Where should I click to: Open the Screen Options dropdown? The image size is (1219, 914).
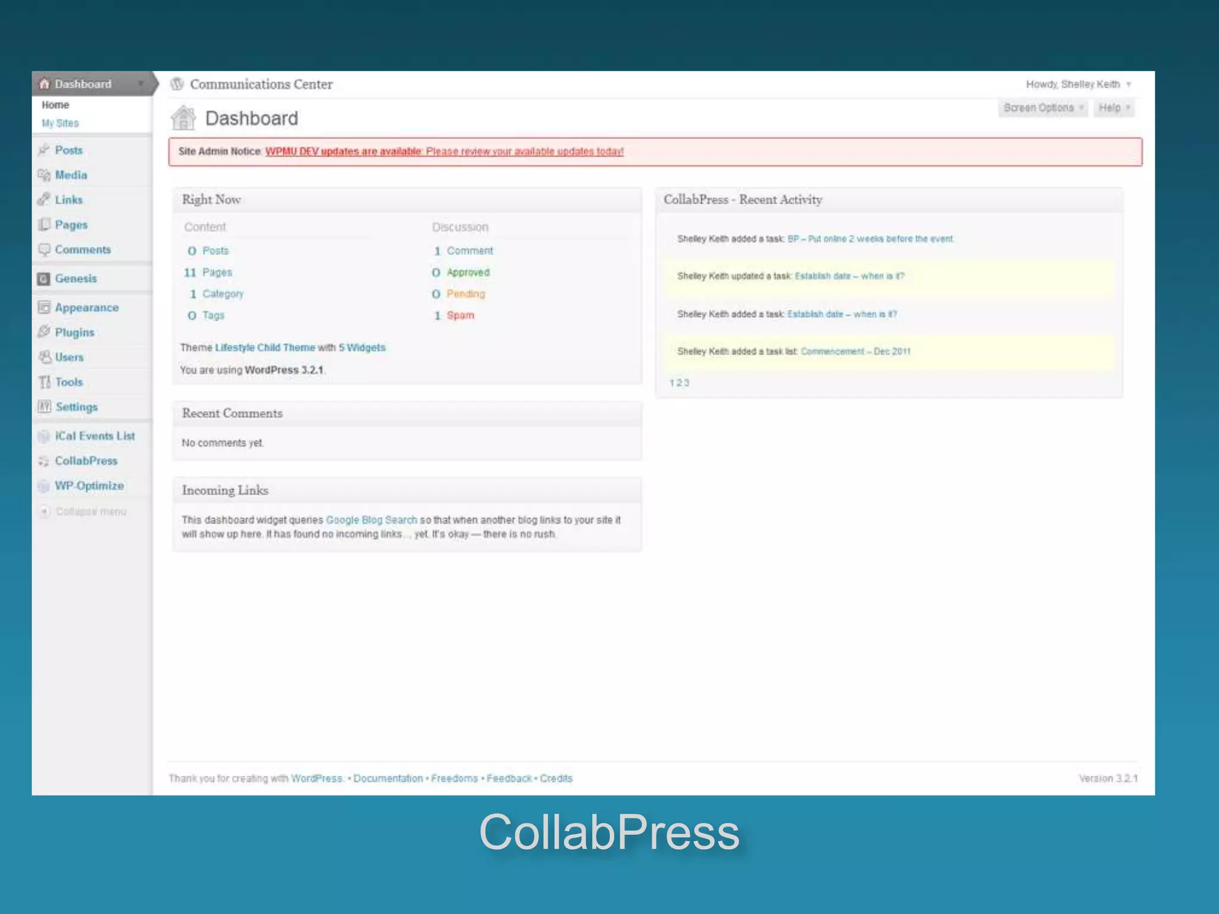(x=1043, y=108)
